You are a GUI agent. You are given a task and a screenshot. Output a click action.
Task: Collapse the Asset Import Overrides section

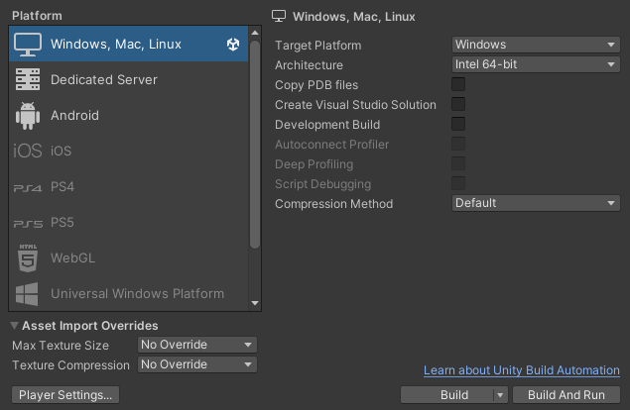[15, 326]
